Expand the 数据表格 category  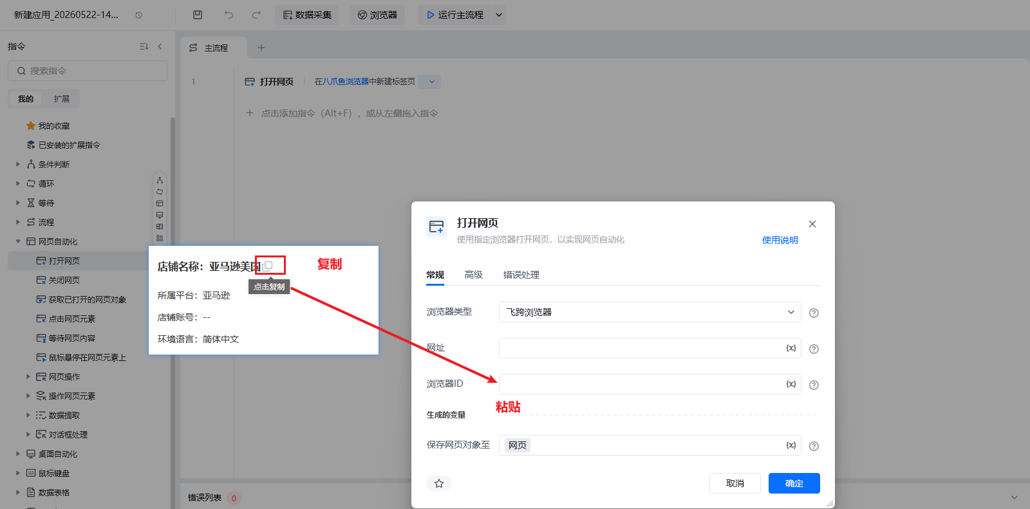click(x=18, y=492)
